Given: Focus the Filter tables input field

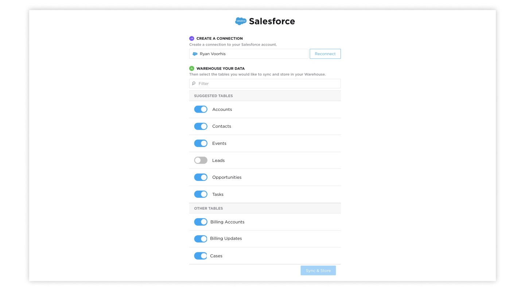Looking at the screenshot, I should pos(268,84).
